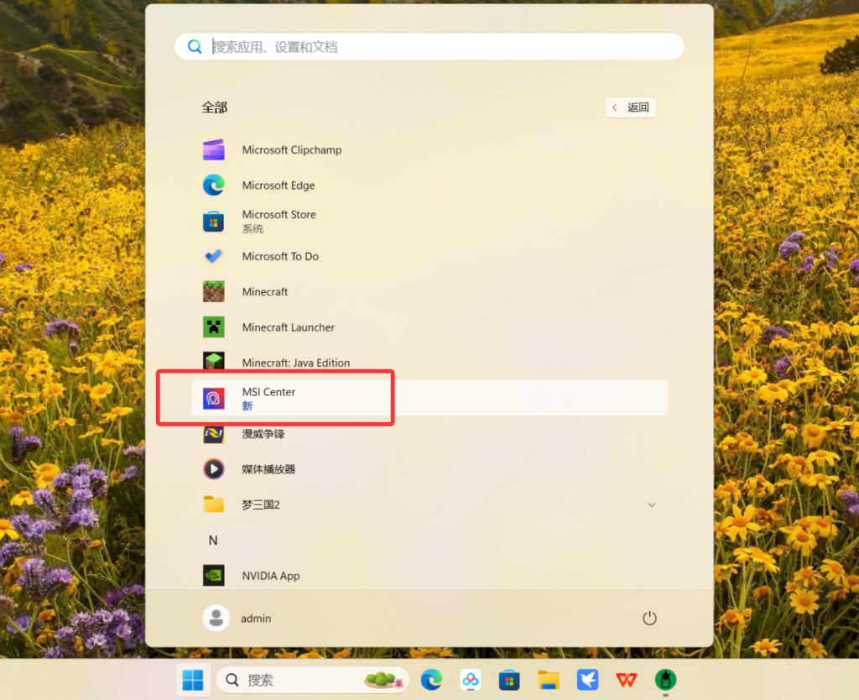This screenshot has width=859, height=700.
Task: Click the Microsoft Store label text
Action: (x=279, y=214)
